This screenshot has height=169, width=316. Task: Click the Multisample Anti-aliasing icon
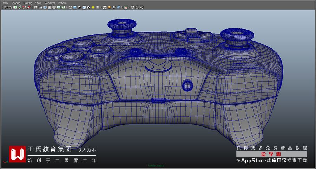tap(114, 7)
